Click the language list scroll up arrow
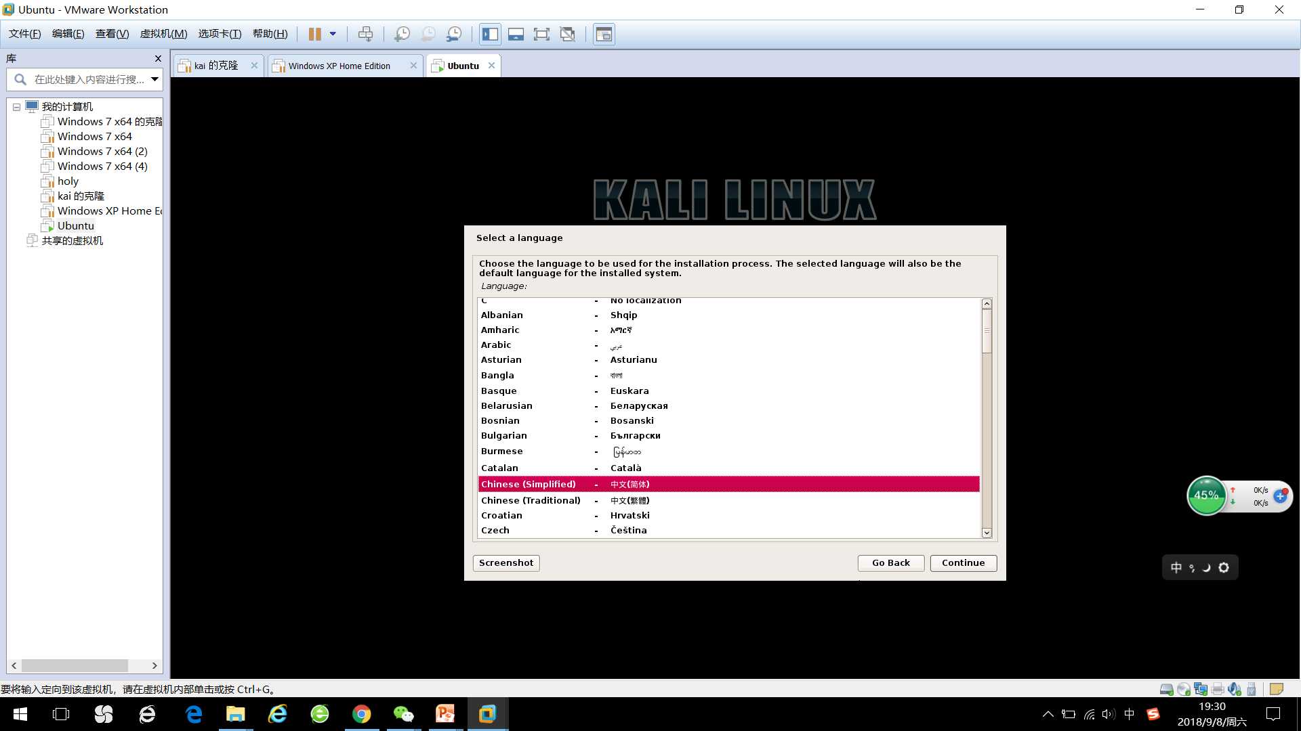Viewport: 1301px width, 731px height. [x=987, y=304]
